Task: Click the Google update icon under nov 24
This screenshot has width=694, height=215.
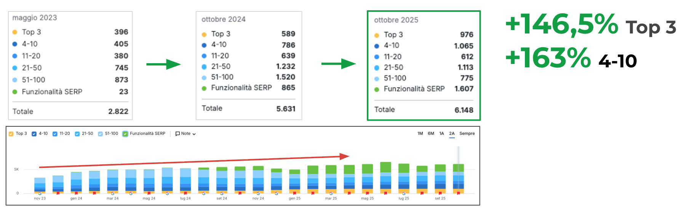Action: [258, 193]
